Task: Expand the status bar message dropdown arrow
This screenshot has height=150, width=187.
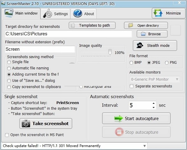Action: coord(145,146)
